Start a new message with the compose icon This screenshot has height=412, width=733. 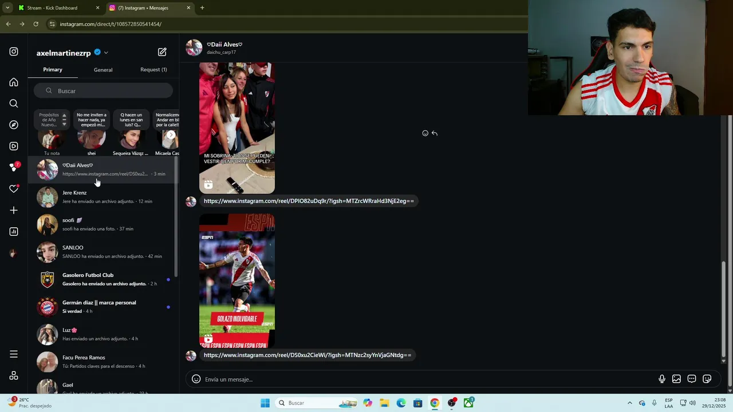tap(162, 52)
